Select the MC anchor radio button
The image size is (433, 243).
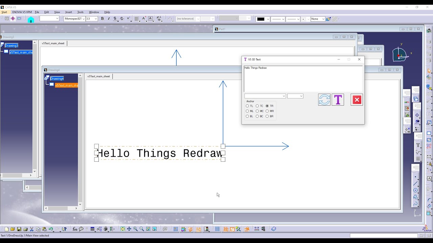[257, 111]
